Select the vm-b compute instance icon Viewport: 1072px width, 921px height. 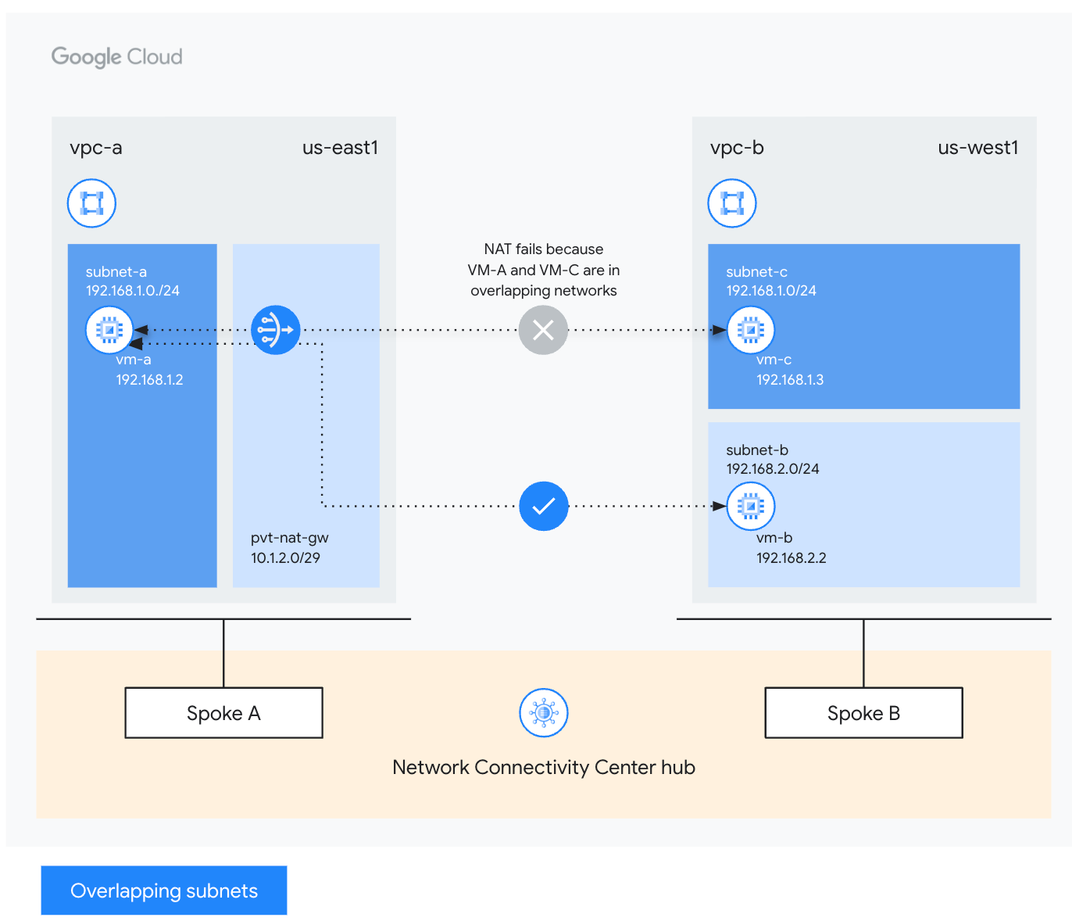750,506
